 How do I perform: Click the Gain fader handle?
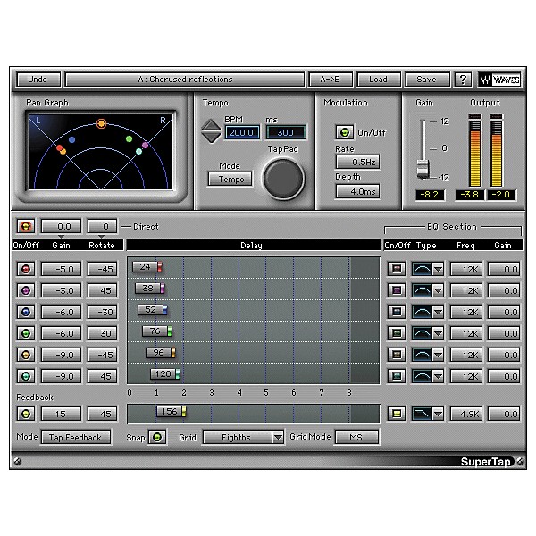click(x=423, y=169)
